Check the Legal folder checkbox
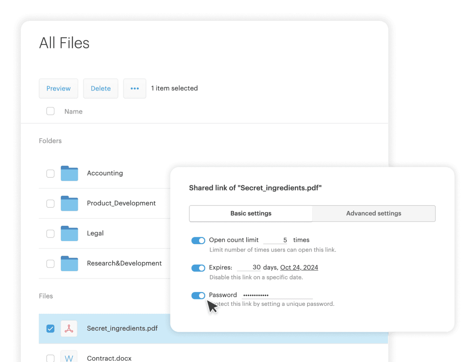 (50, 234)
